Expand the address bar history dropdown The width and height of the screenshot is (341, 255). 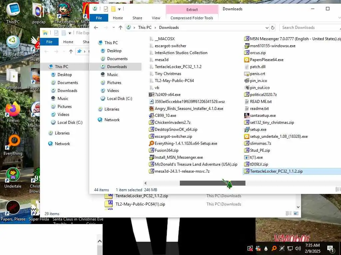point(267,28)
